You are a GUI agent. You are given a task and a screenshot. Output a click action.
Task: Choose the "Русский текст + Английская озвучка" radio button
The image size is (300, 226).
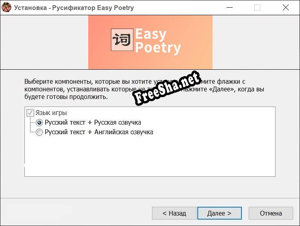click(x=39, y=132)
